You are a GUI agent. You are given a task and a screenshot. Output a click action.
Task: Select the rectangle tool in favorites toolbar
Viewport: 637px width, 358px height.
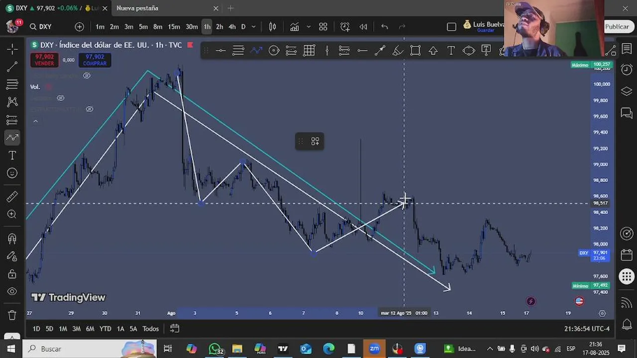416,50
